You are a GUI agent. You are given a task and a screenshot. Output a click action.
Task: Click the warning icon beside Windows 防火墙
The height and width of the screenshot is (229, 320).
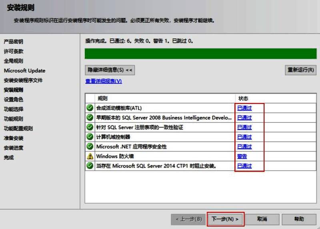[x=90, y=156]
